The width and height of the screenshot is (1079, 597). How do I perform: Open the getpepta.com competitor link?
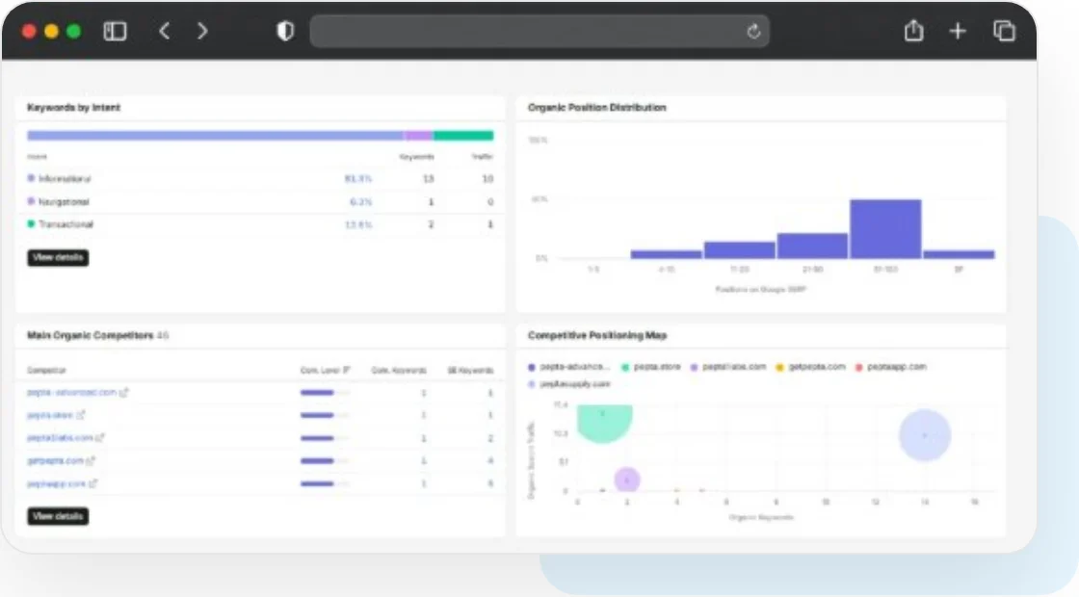click(x=55, y=461)
